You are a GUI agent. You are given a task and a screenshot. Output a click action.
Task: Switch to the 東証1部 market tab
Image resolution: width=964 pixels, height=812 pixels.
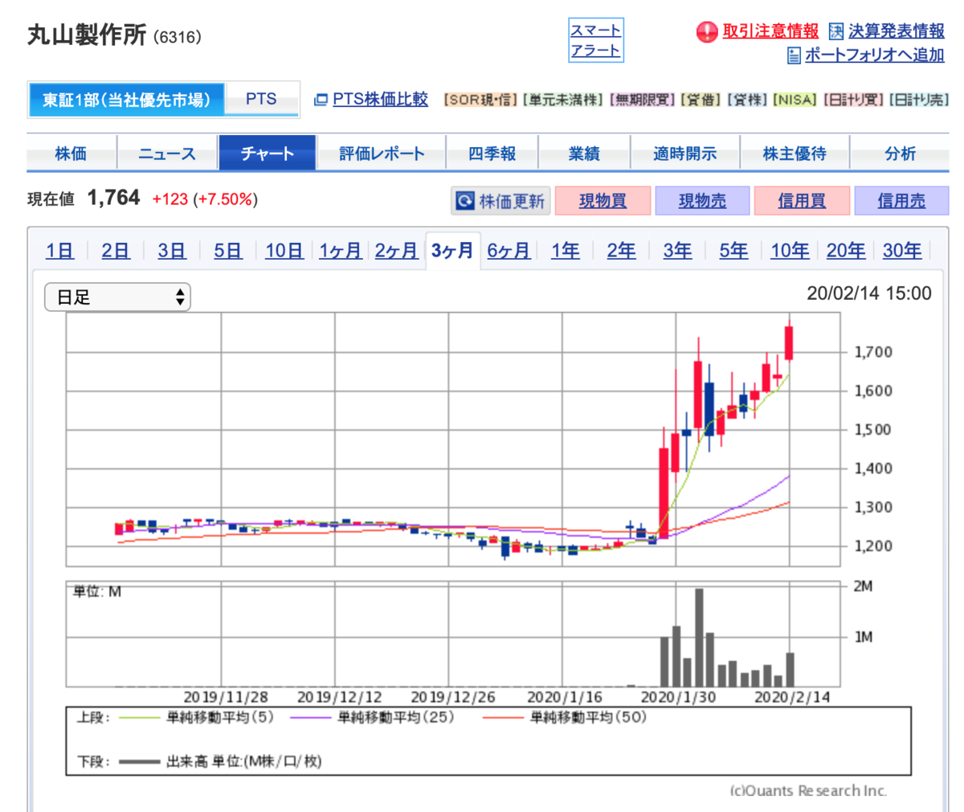pos(126,100)
